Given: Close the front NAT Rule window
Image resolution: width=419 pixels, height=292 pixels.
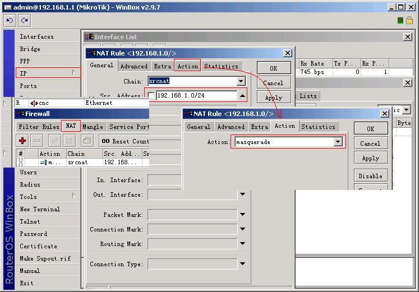Looking at the screenshot, I should (x=384, y=114).
